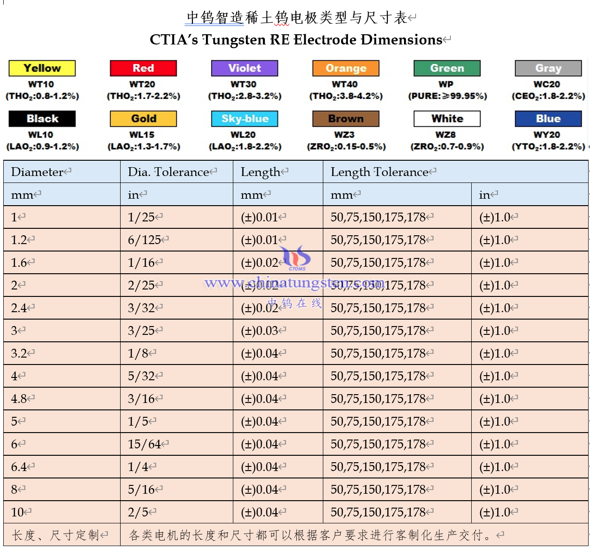The image size is (590, 547).
Task: Open the www.chinatungsten.com watermark link
Action: (294, 282)
